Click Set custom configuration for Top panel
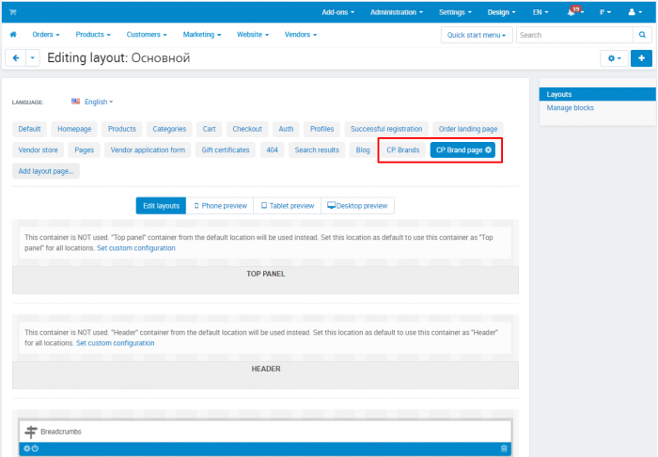The width and height of the screenshot is (658, 457). [136, 248]
